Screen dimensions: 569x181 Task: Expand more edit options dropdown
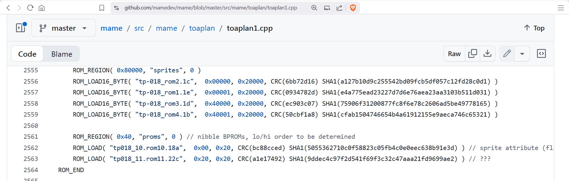coord(522,54)
